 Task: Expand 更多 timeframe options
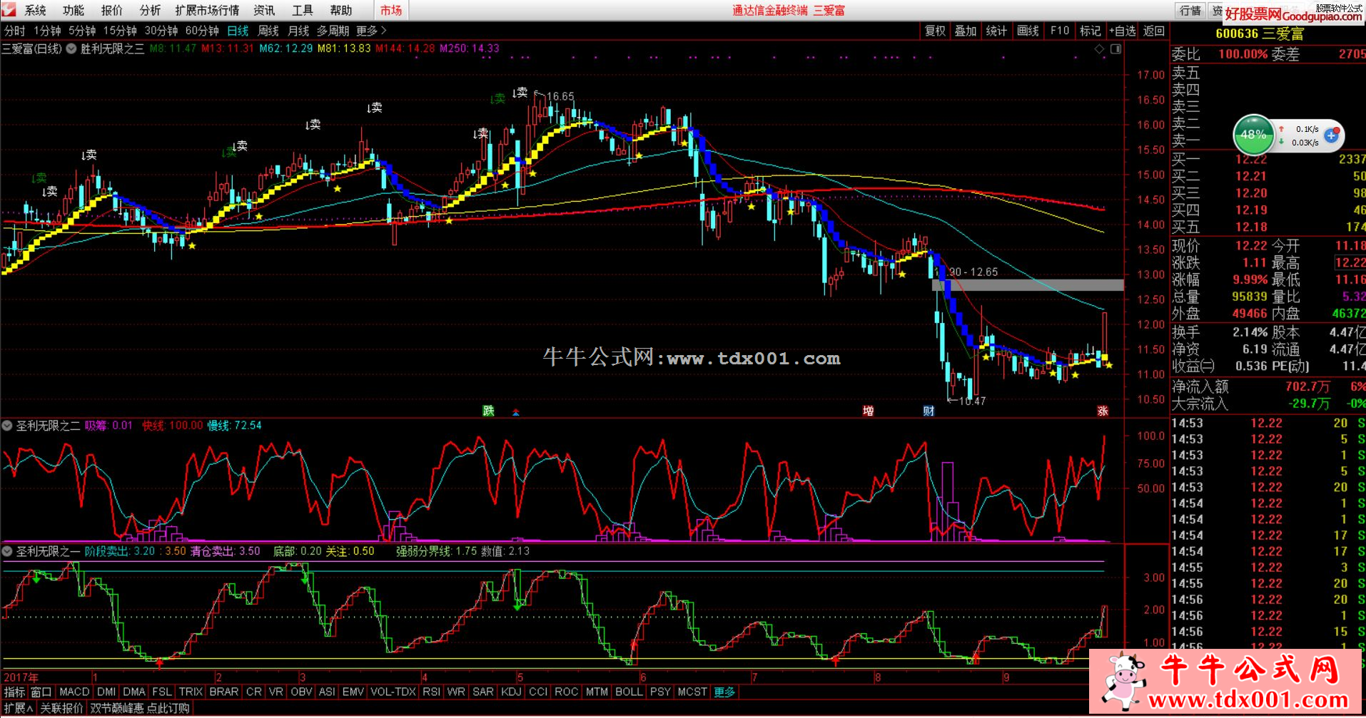[371, 31]
